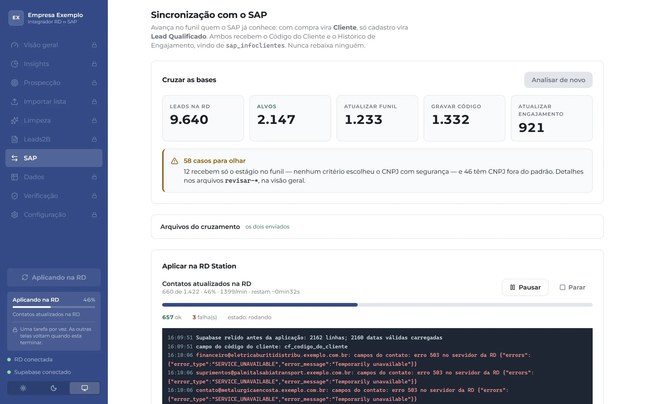647x404 pixels.
Task: Click the ATUALIZAR ENGAJAMENTO 921 card
Action: [552, 118]
